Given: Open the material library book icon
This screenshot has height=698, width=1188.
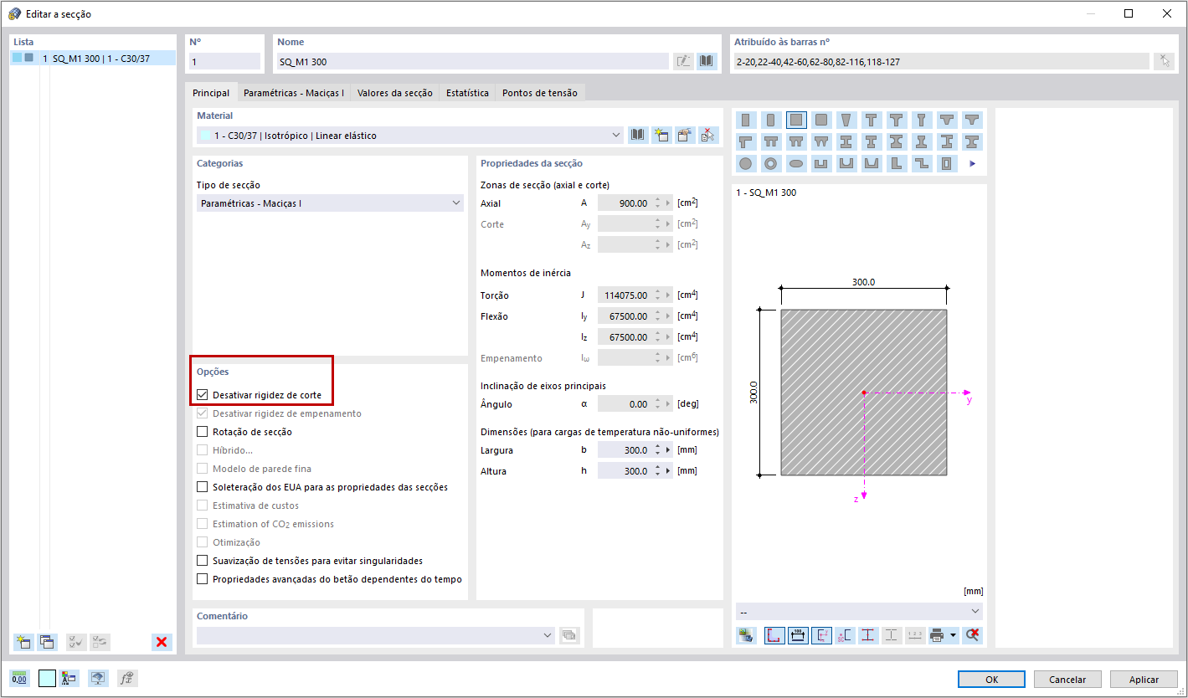Looking at the screenshot, I should (639, 135).
